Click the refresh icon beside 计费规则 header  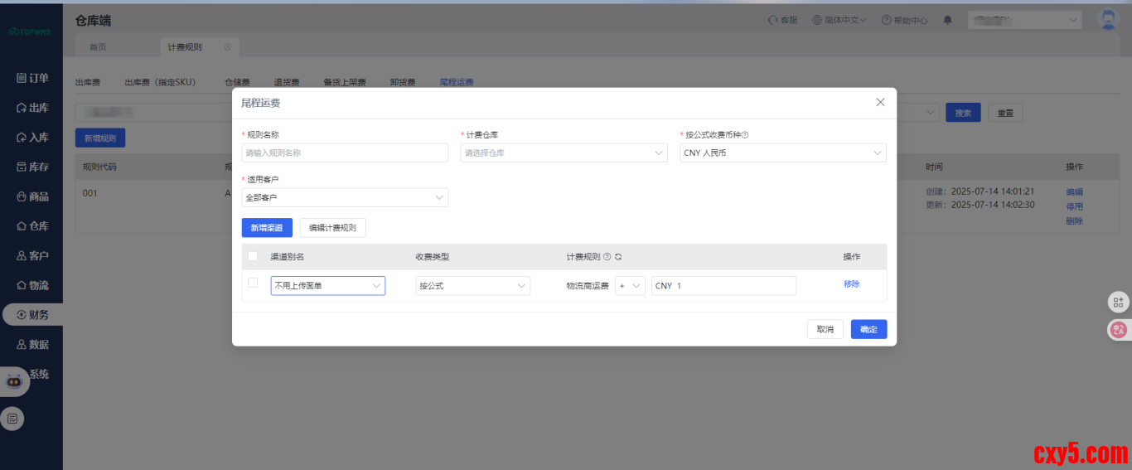click(618, 257)
